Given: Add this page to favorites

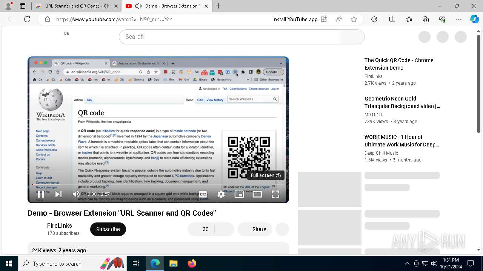Looking at the screenshot, I should click(x=354, y=19).
